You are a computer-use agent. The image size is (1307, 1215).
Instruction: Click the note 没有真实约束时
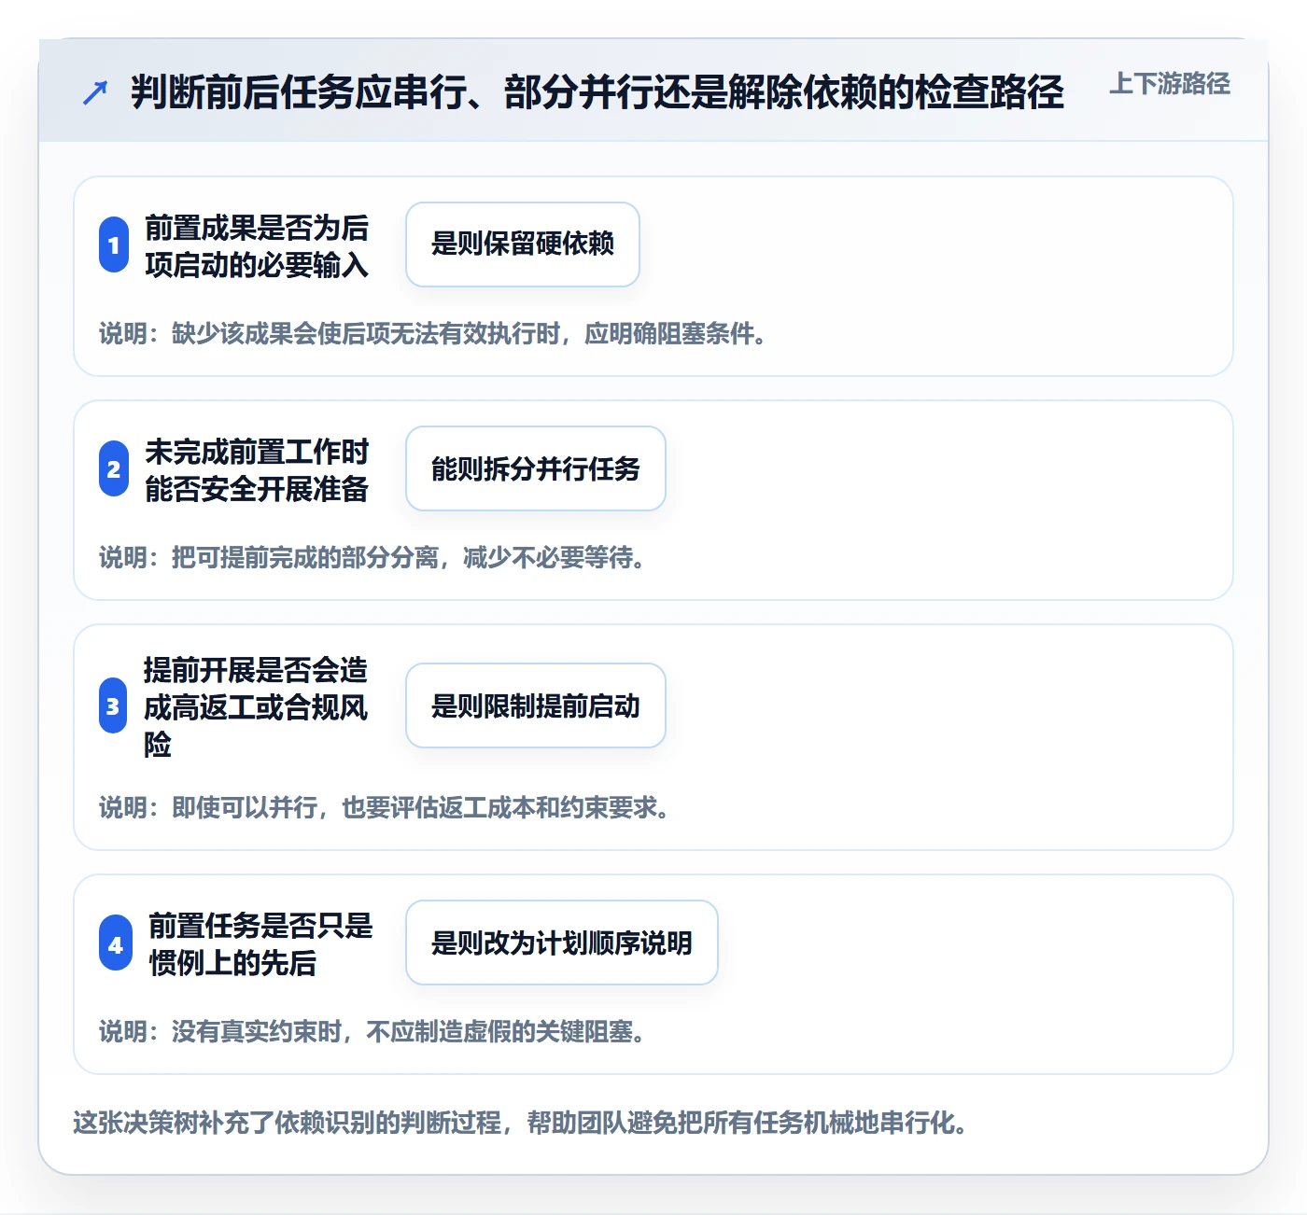point(372,1031)
